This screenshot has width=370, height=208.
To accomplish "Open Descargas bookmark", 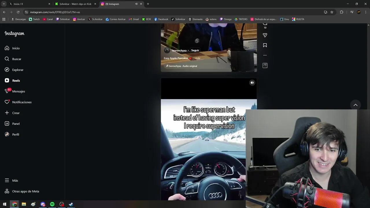I will [x=18, y=19].
